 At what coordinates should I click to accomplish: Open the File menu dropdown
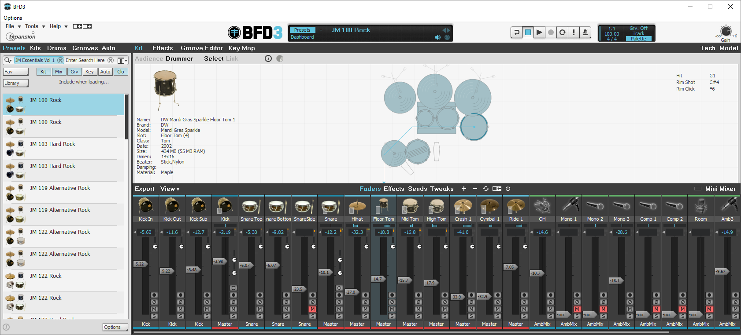tap(13, 26)
